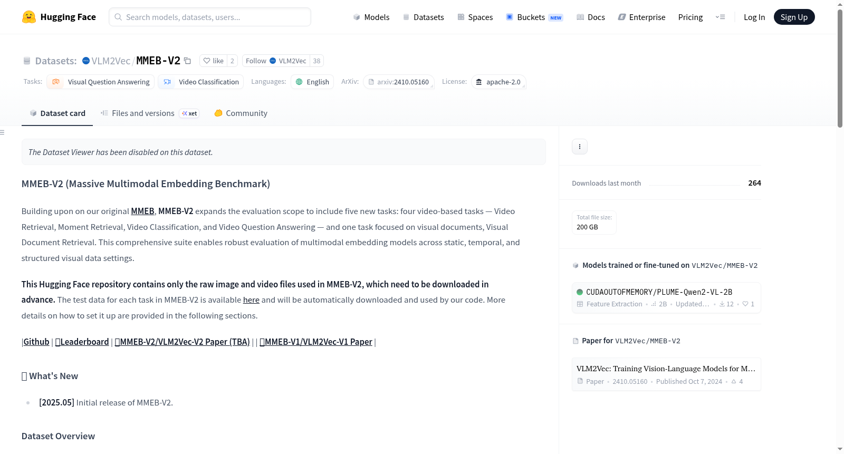Open the arxiv:2410.05160 tag
The width and height of the screenshot is (844, 454).
click(399, 82)
